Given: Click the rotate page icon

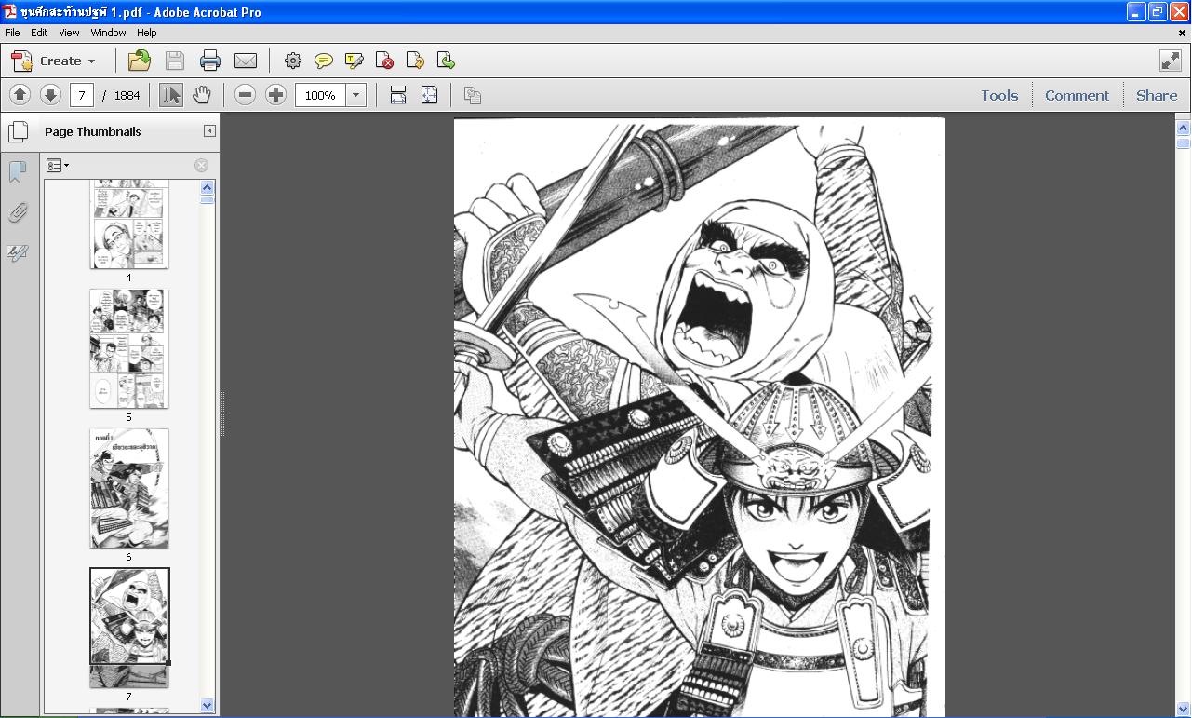Looking at the screenshot, I should click(x=416, y=61).
